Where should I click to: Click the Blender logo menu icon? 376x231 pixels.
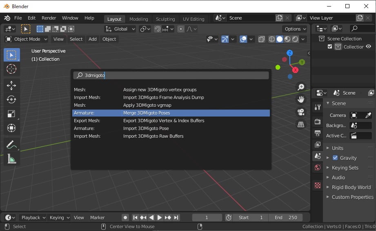point(7,18)
